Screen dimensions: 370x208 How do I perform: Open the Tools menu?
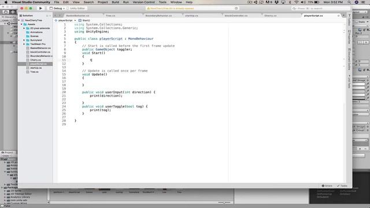(162, 2)
